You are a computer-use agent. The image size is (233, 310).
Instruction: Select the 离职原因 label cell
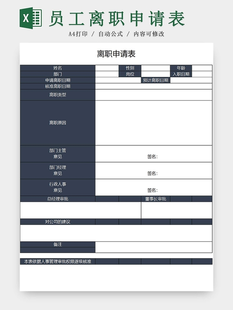[x=57, y=123]
